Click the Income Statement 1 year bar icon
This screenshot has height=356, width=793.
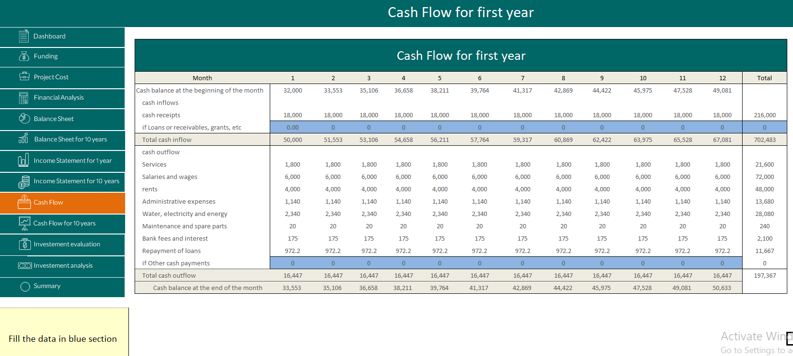[23, 160]
